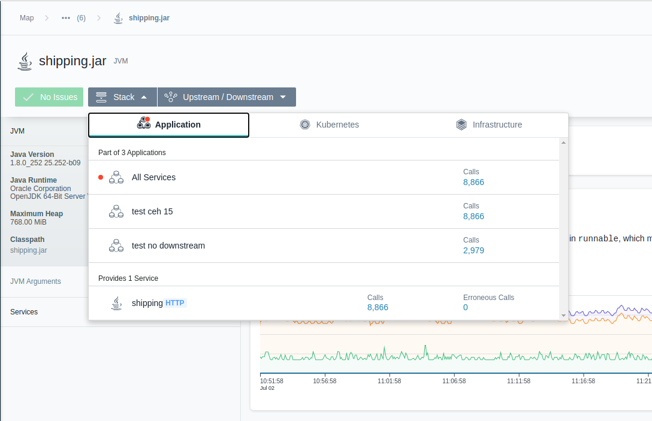Click the Kubernetes helm wheel icon
The image size is (652, 421).
(305, 125)
